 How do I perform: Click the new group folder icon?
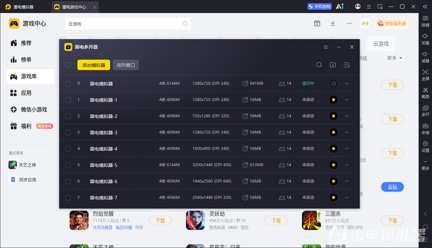[x=333, y=65]
